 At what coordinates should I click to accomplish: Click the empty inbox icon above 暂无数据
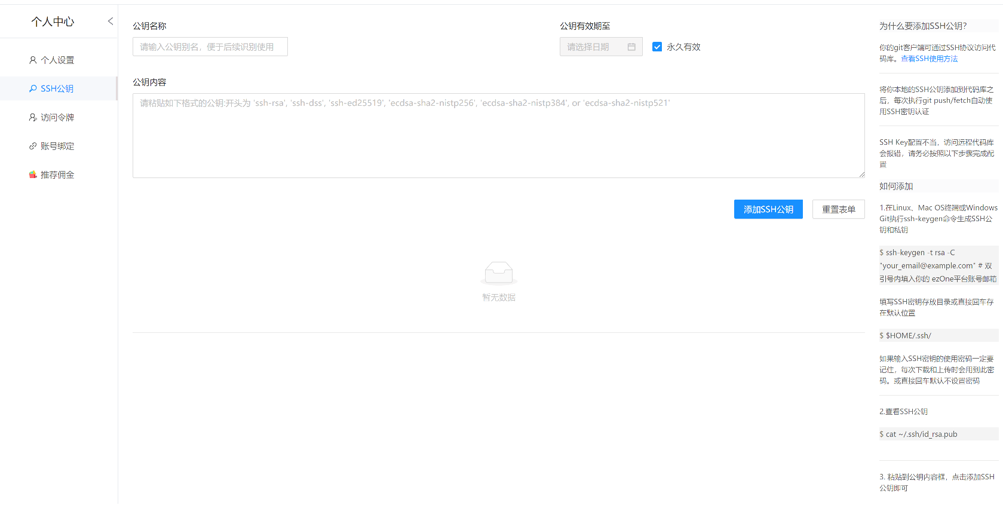pos(499,273)
